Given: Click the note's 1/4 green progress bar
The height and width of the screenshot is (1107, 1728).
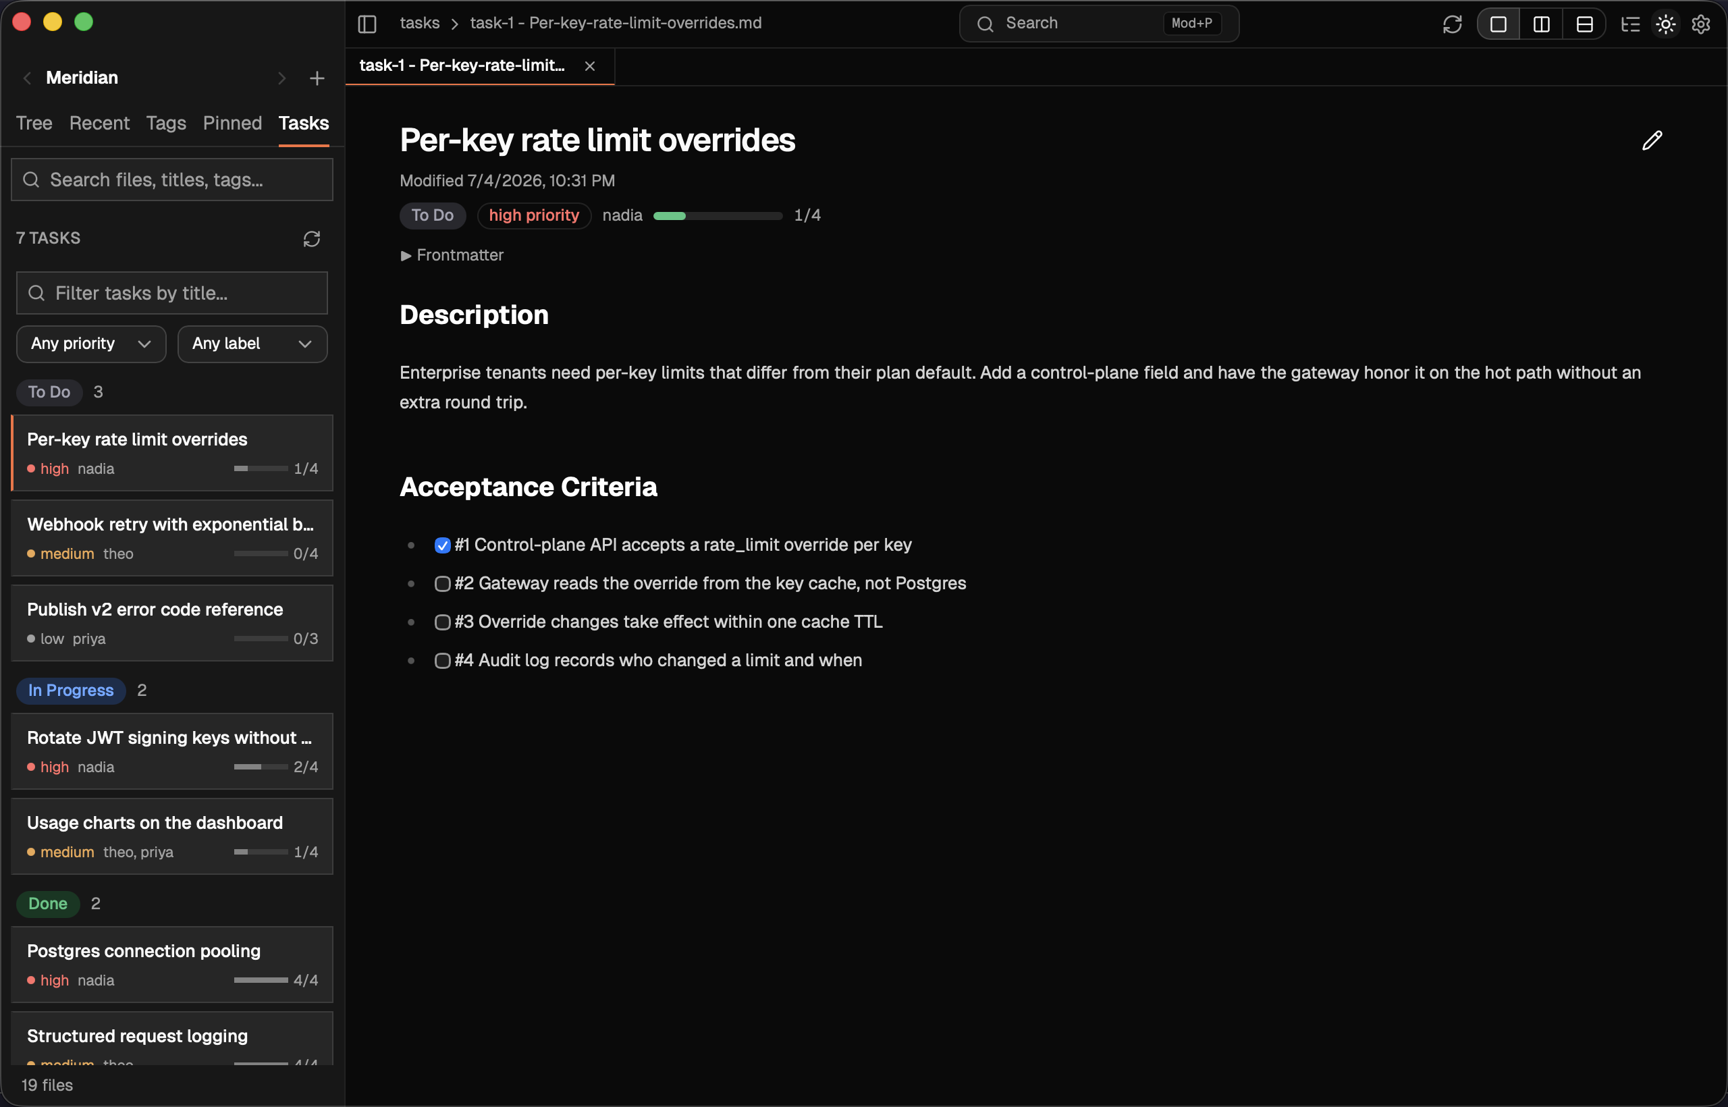Looking at the screenshot, I should click(718, 215).
